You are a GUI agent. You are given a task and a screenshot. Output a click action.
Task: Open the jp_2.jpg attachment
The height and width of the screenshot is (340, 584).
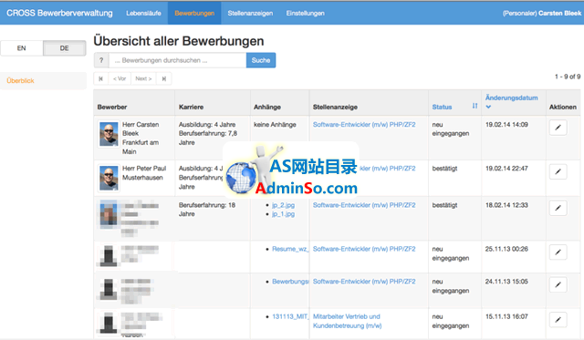(x=284, y=205)
